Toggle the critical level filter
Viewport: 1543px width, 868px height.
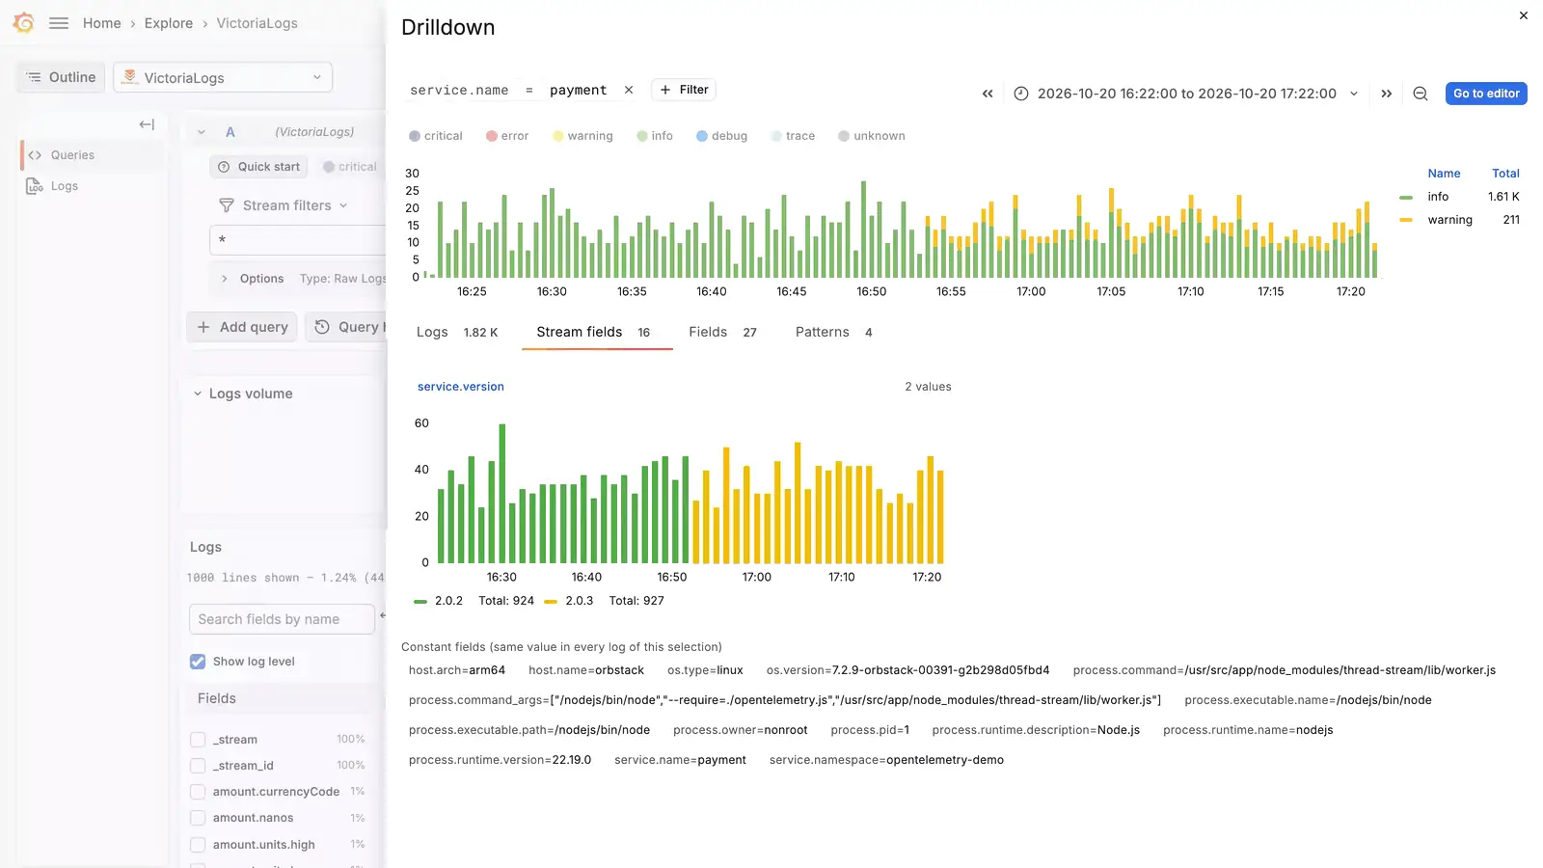(436, 136)
